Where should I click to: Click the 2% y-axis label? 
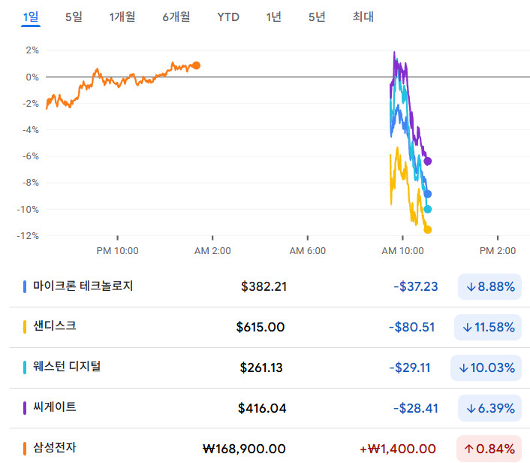[32, 50]
